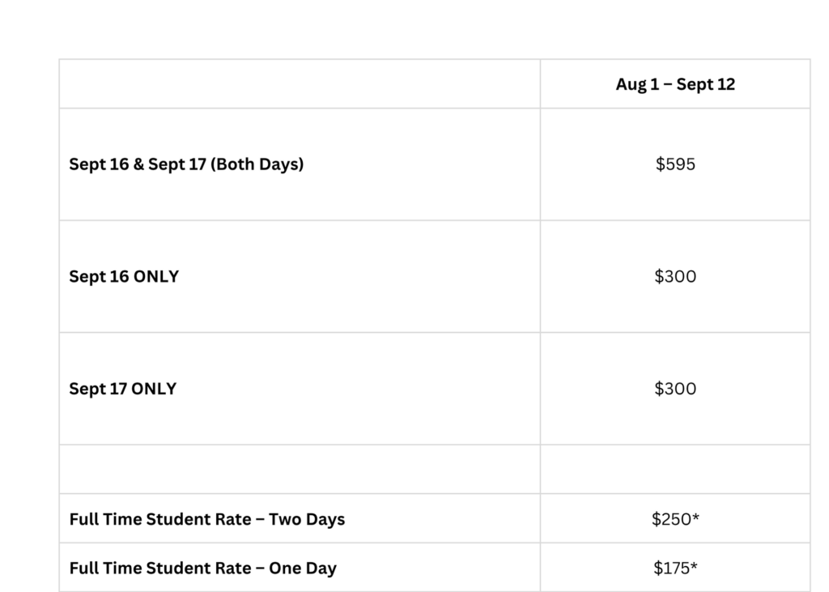Click the blank spacer row's right cell
The image size is (829, 592).
pyautogui.click(x=674, y=469)
